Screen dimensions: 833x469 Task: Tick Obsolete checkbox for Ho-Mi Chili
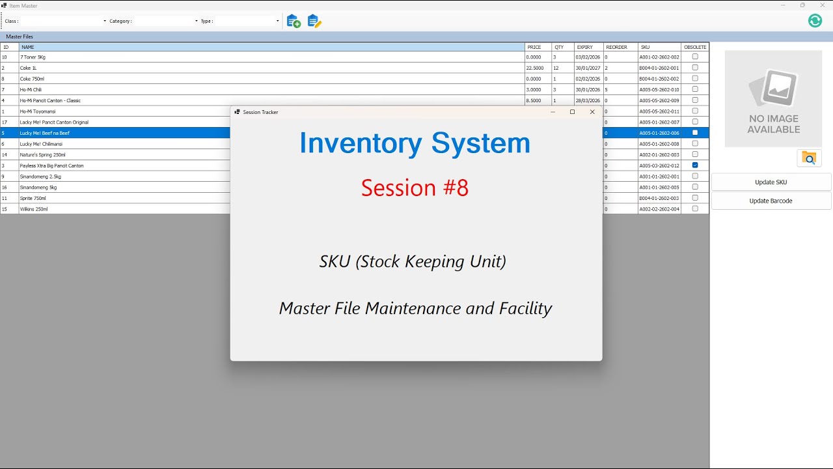[x=695, y=89]
